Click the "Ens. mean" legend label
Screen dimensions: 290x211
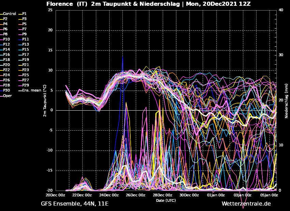pos(32,91)
